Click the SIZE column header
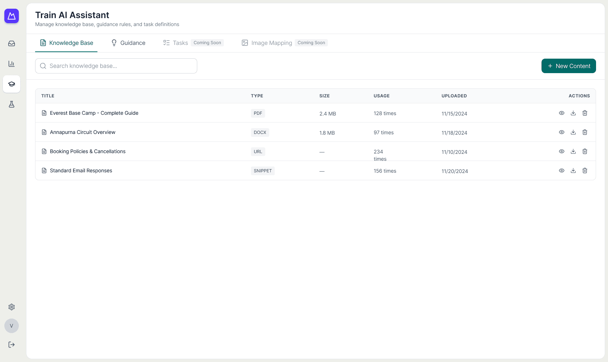The height and width of the screenshot is (362, 608). coord(324,96)
